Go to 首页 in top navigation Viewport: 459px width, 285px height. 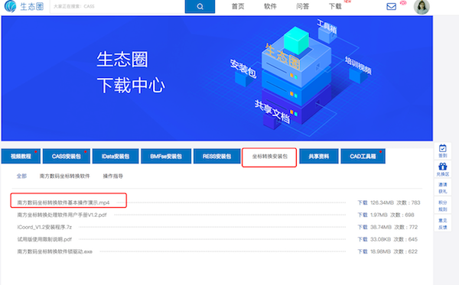pos(238,6)
